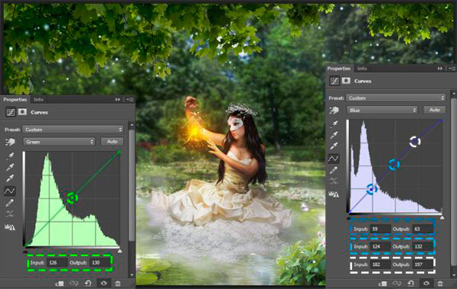Pick black point eyedropper in Green Curves panel

coord(10,156)
